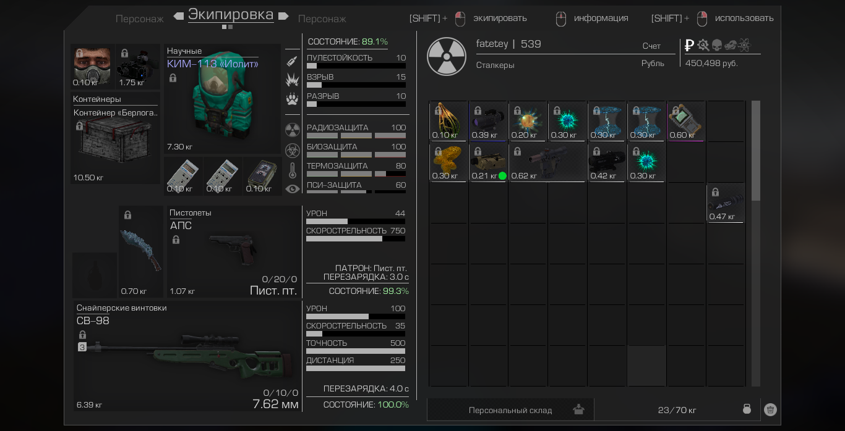Screen dimensions: 845x431
Task: Pick the 0.60 кг green-screen device
Action: tap(686, 122)
